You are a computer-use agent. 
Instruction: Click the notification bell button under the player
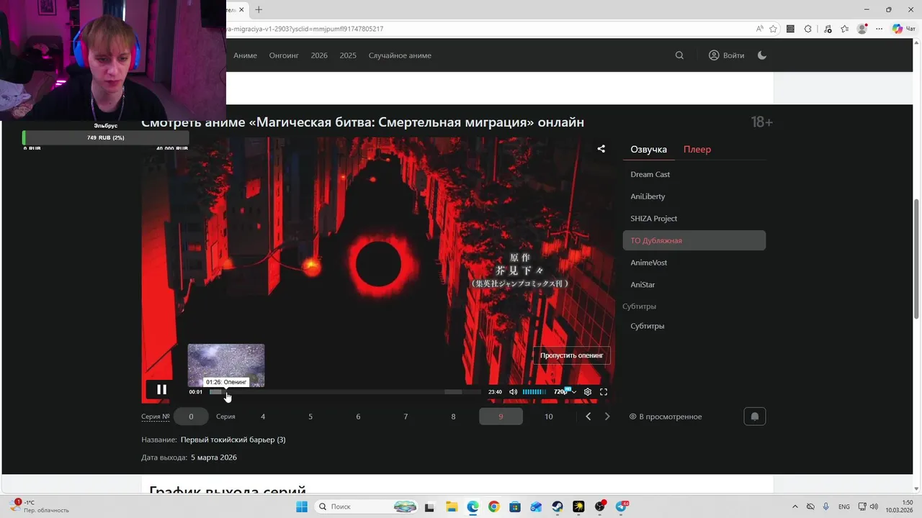[754, 417]
